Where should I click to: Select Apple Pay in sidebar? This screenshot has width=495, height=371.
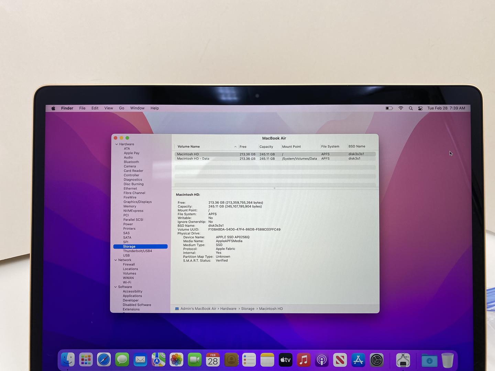[132, 153]
